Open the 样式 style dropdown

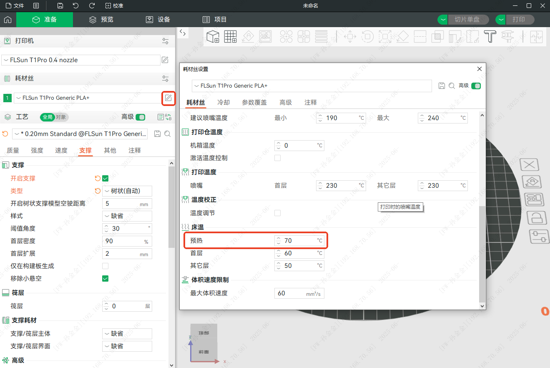click(x=127, y=216)
